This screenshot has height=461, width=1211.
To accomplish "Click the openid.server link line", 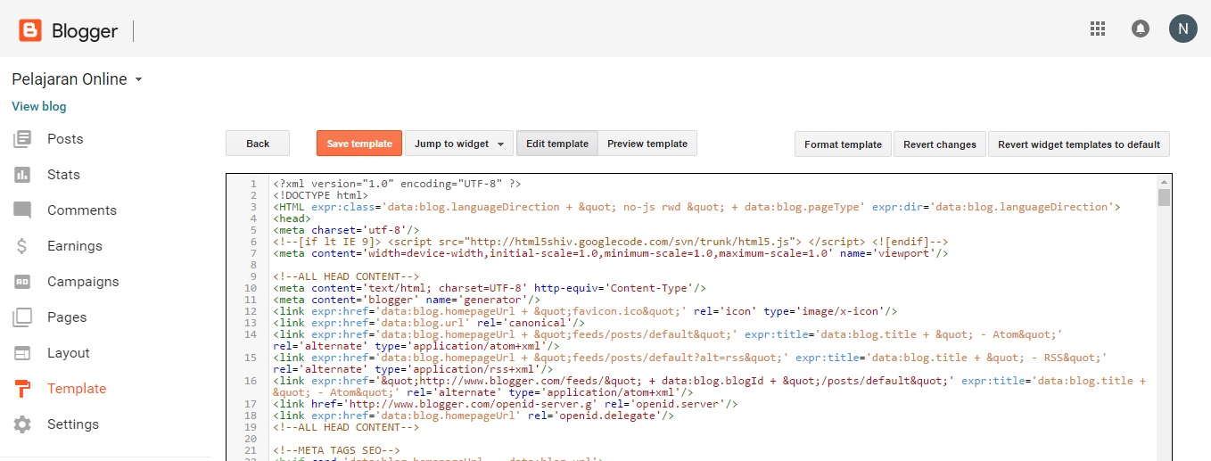I will tap(505, 404).
